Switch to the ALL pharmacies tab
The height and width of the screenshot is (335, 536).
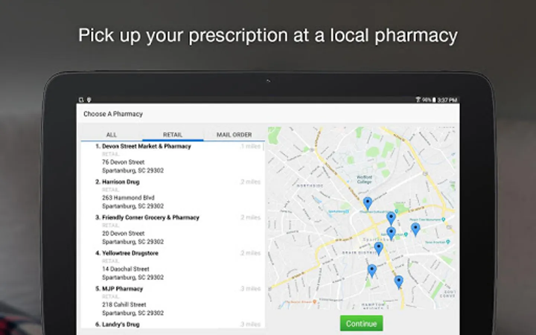tap(111, 134)
